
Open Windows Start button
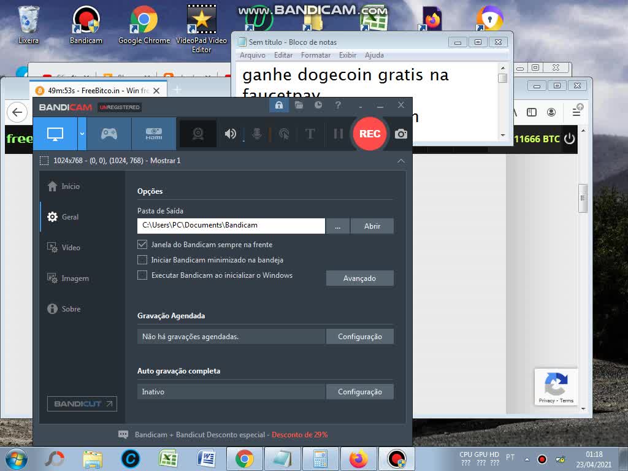17,459
